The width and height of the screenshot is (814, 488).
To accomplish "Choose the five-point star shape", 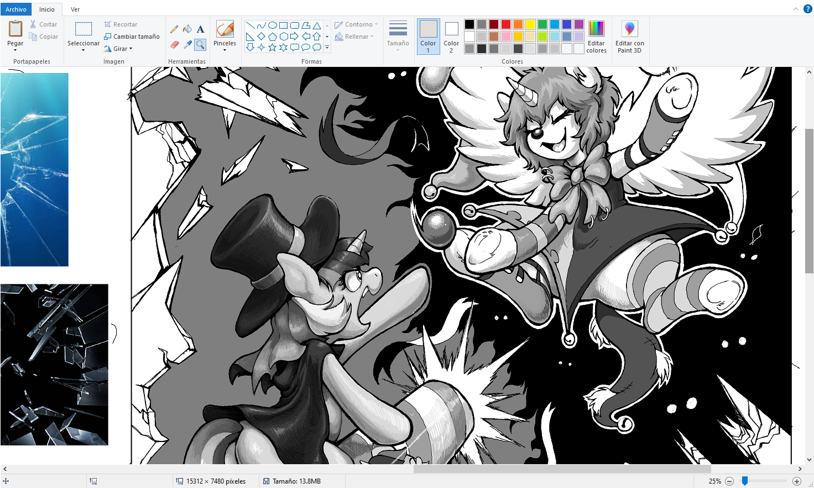I will (x=272, y=48).
